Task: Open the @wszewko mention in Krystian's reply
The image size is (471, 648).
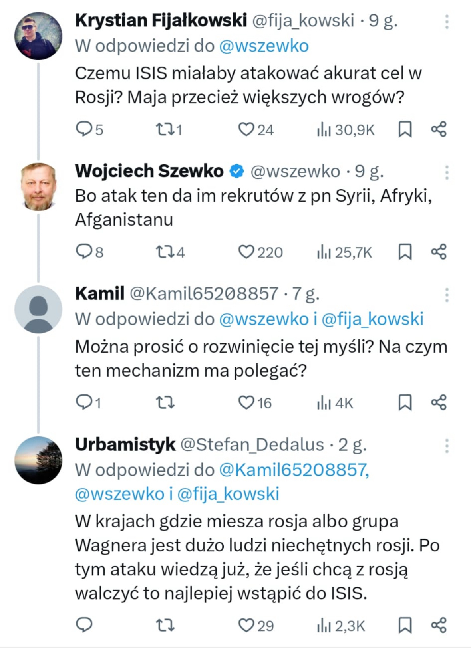Action: point(264,46)
